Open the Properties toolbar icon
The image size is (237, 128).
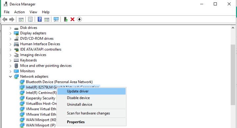30,19
